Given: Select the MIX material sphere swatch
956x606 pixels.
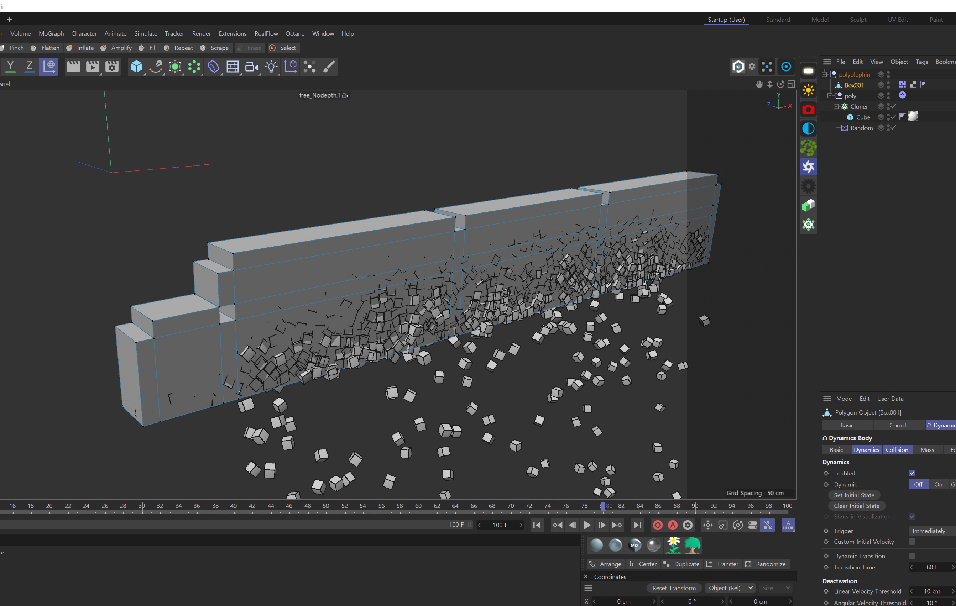Looking at the screenshot, I should [635, 545].
